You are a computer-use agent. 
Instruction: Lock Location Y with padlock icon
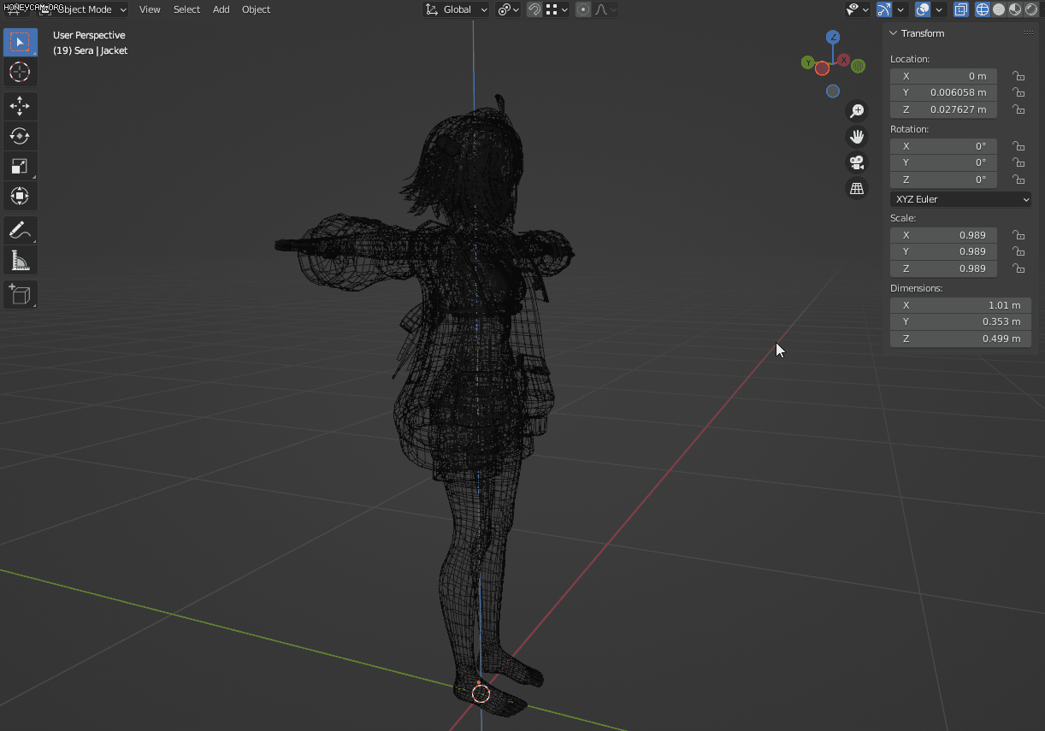(x=1018, y=92)
